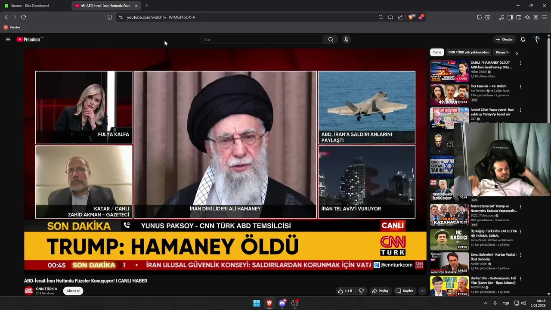Click the 'Paylaş' share button
Viewport: 551px width, 310px height.
[380, 291]
